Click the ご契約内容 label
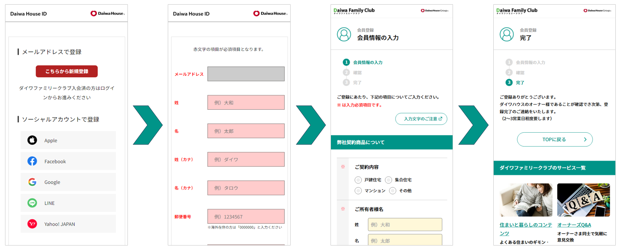This screenshot has height=249, width=620. [367, 167]
